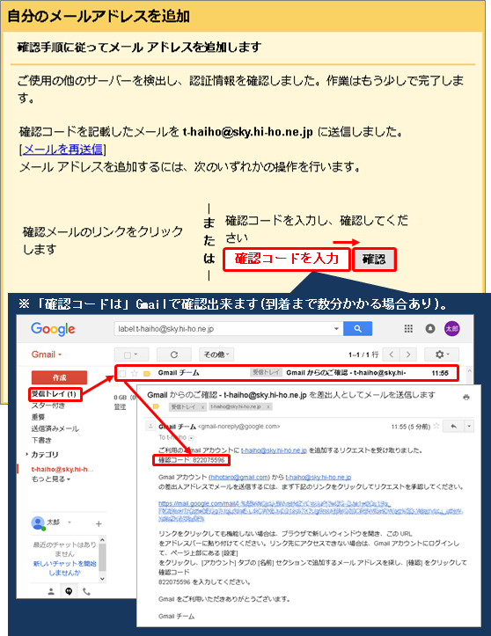Screen dimensions: 491x636
Task: Click the blue search magnifier button
Action: click(357, 328)
